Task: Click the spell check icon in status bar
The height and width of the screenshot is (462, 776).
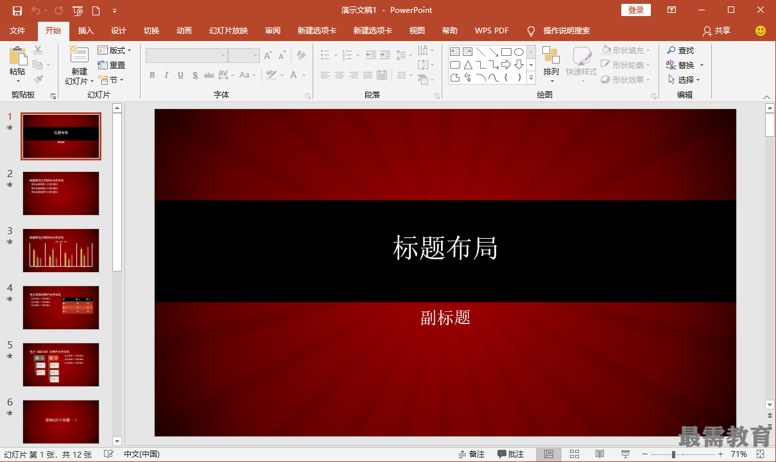Action: [x=108, y=454]
